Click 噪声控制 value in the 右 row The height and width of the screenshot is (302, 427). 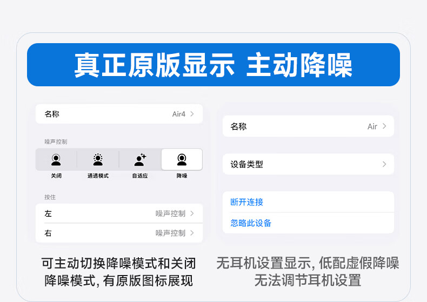170,233
